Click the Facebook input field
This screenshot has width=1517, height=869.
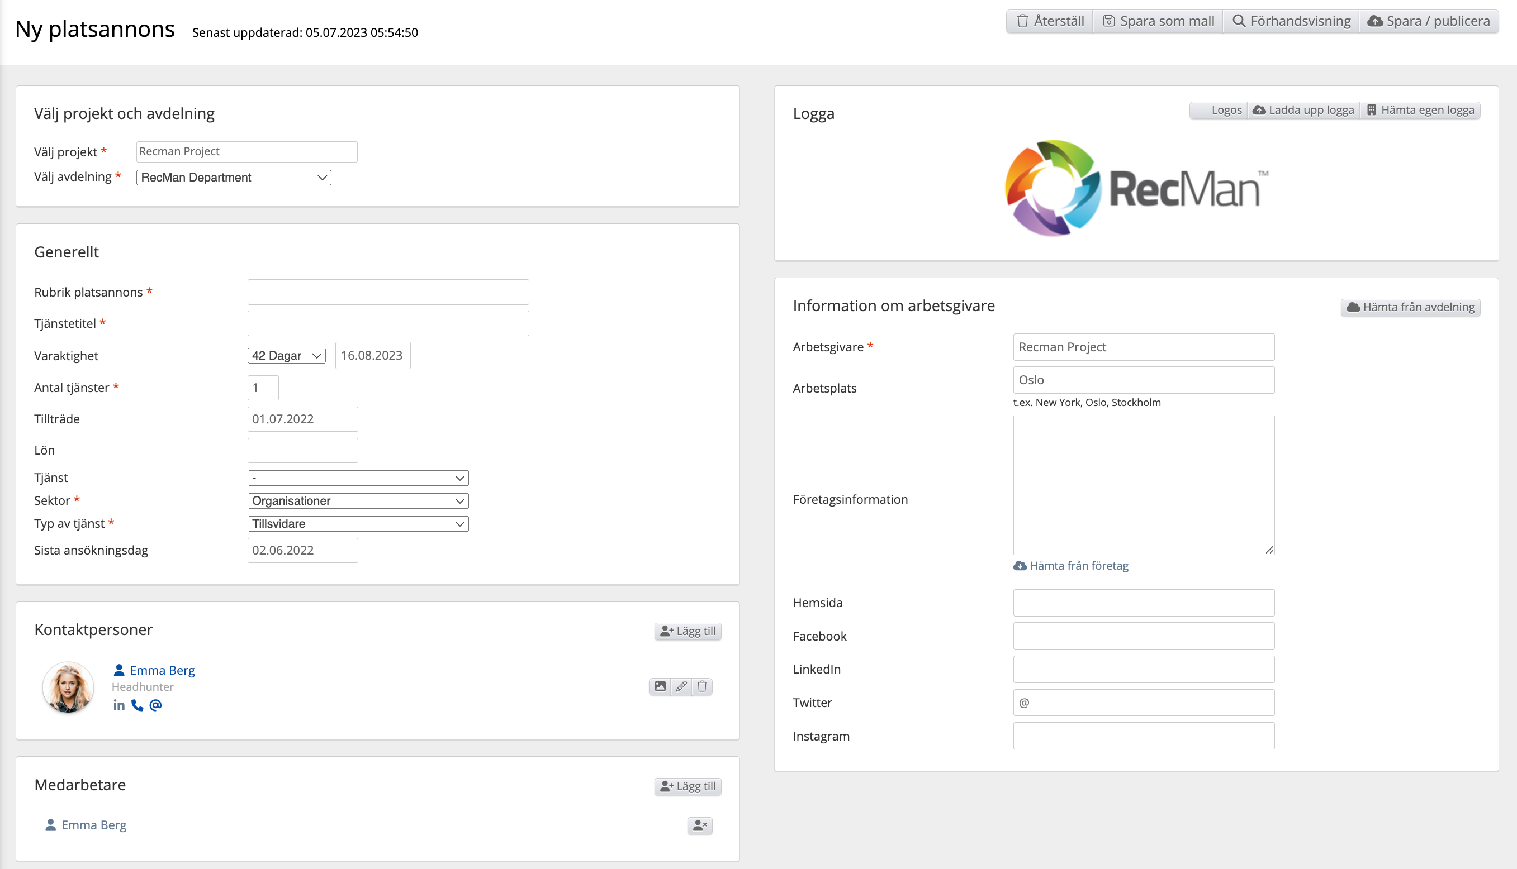coord(1144,636)
